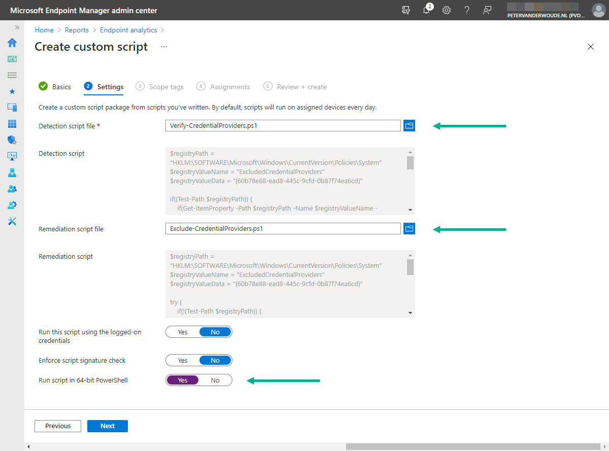609x451 pixels.
Task: Select the Troubleshooting and support wrench icon
Action: (x=12, y=221)
